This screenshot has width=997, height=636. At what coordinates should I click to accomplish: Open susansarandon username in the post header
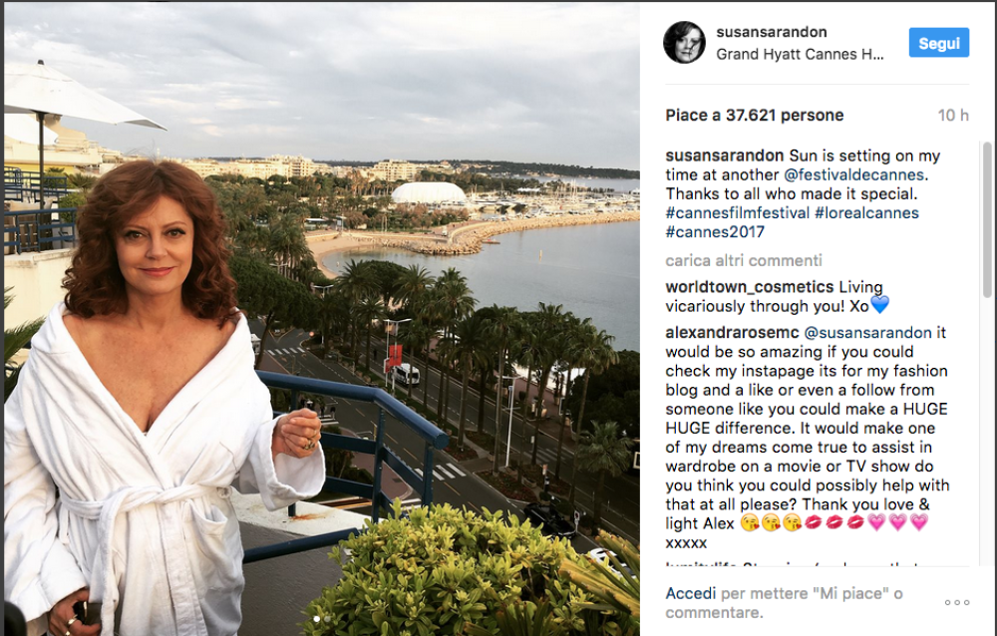point(772,33)
